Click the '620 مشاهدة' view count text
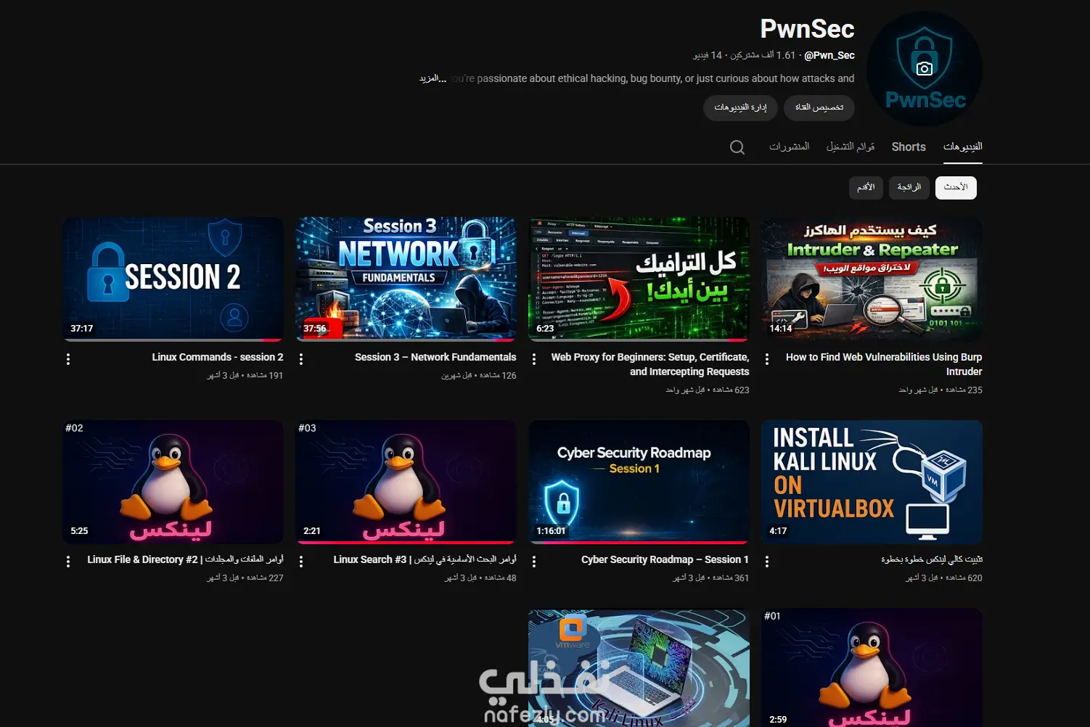1090x727 pixels. pos(964,578)
